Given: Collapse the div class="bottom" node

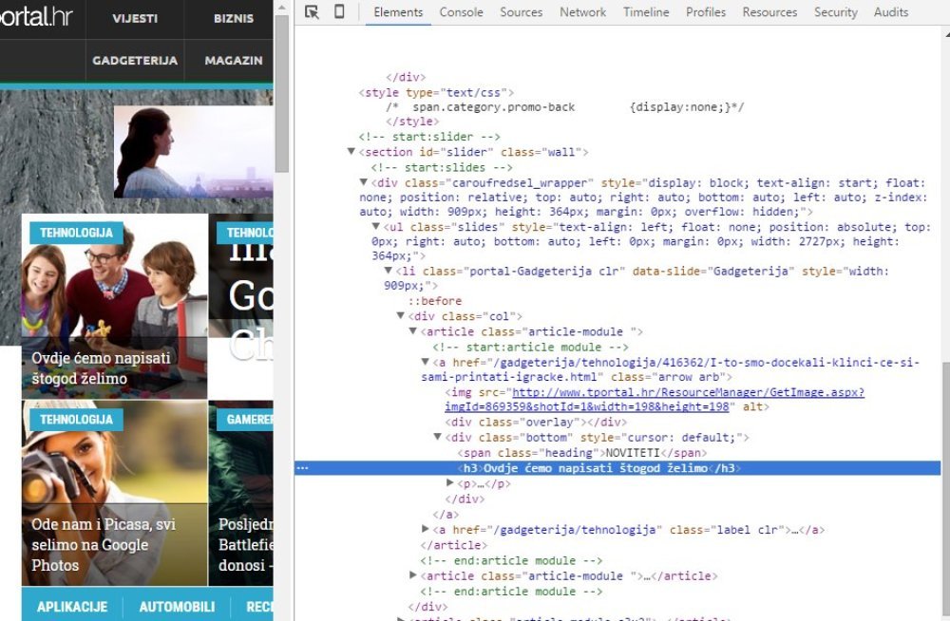Looking at the screenshot, I should click(437, 437).
